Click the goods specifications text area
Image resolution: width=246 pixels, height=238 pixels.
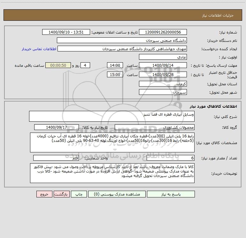[112, 142]
